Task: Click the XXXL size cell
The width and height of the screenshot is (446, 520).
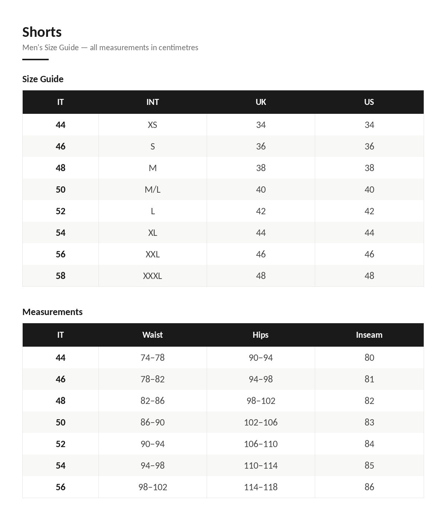Action: click(x=152, y=276)
